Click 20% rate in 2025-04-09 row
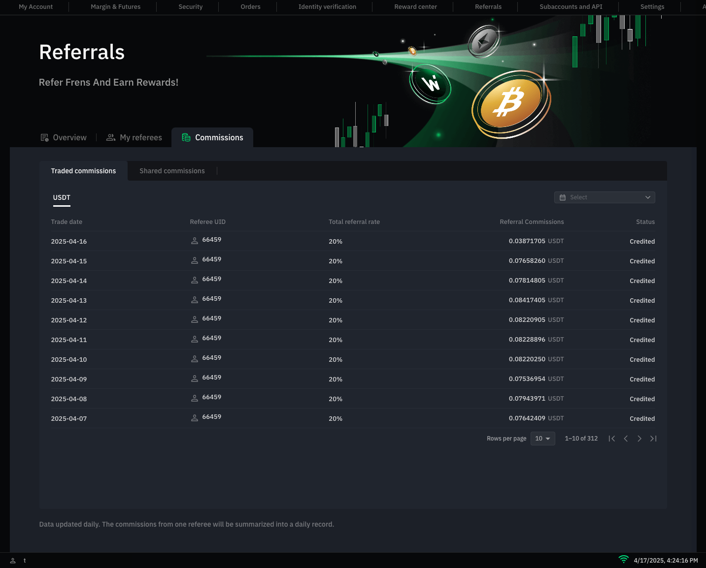The width and height of the screenshot is (706, 568). pos(336,379)
